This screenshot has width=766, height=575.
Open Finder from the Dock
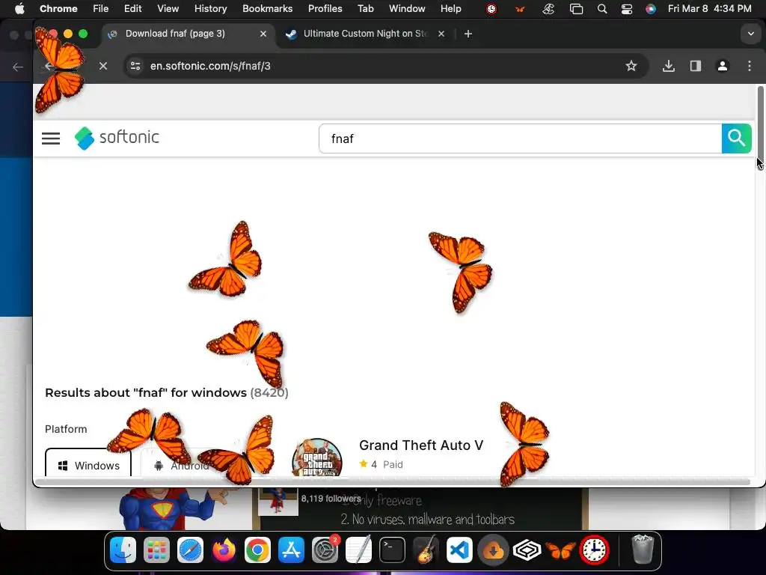pyautogui.click(x=123, y=550)
